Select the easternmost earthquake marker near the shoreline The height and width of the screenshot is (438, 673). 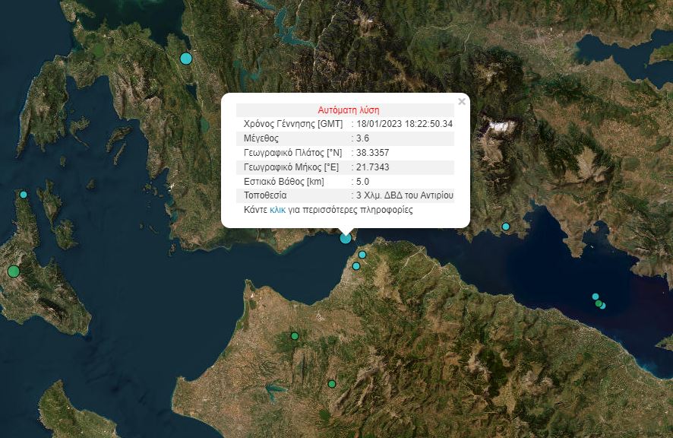[x=603, y=306]
